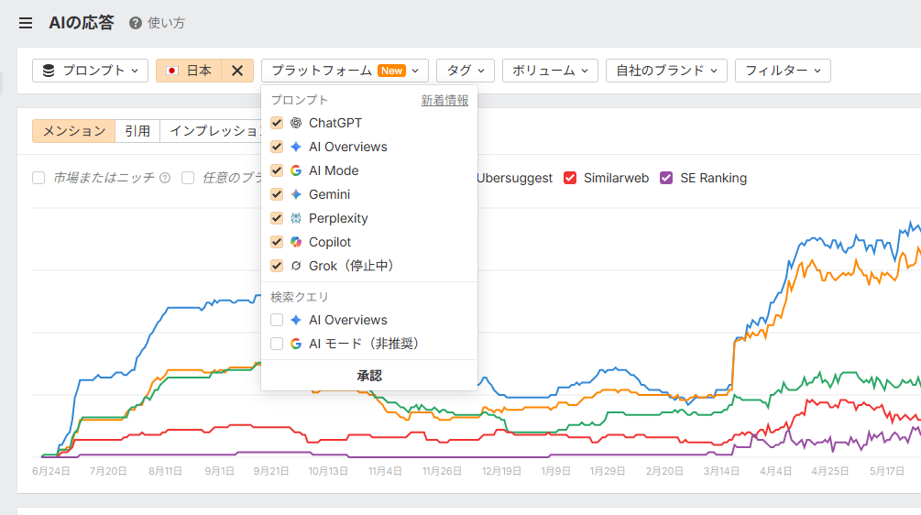The height and width of the screenshot is (515, 921).
Task: Open the 使い方 help link
Action: tap(166, 23)
